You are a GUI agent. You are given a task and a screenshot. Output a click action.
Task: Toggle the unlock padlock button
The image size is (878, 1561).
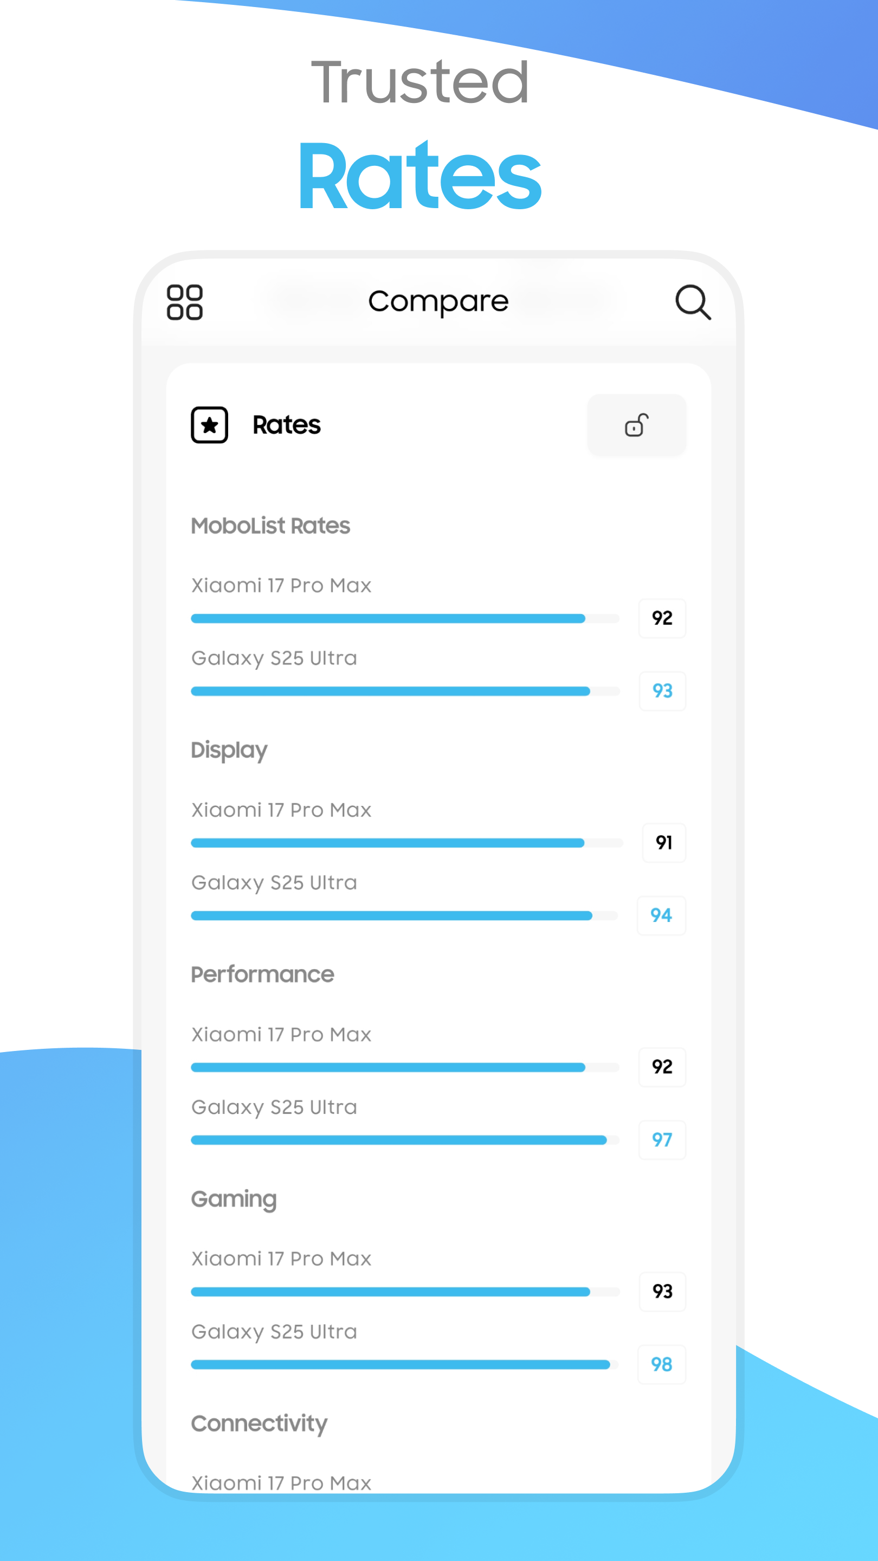[x=636, y=425]
